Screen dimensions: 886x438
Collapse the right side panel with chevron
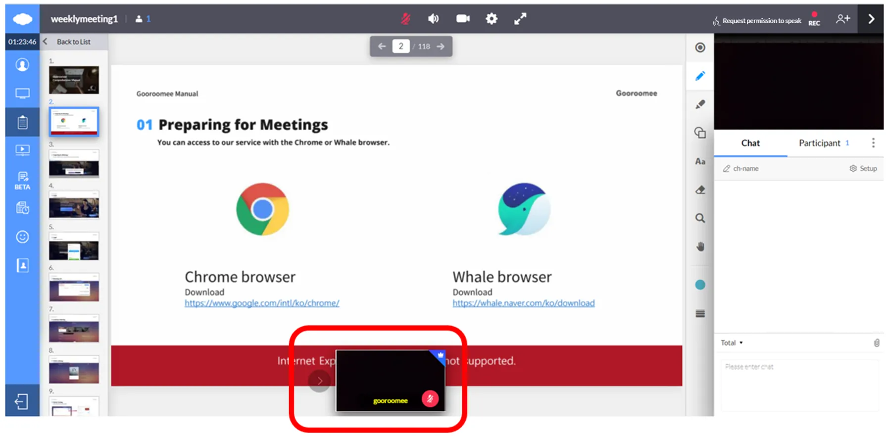click(x=871, y=19)
